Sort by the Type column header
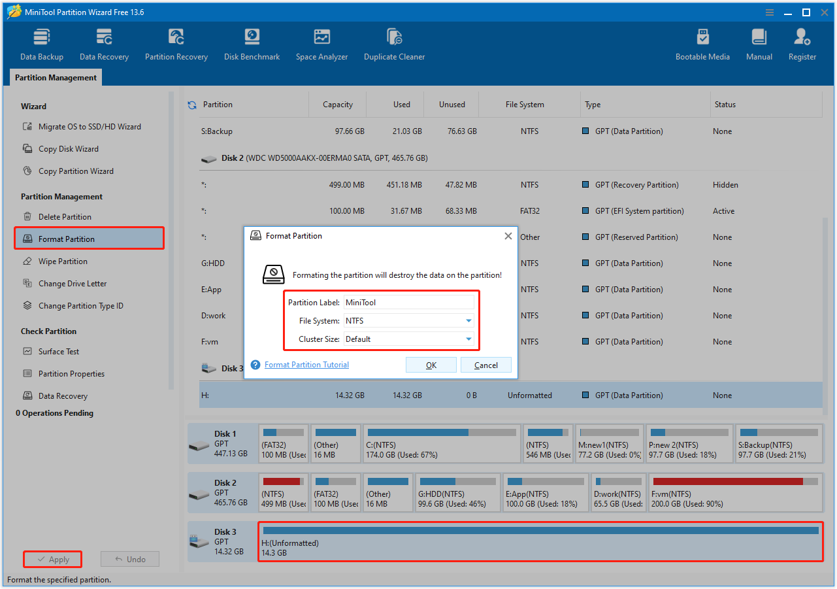837x589 pixels. click(x=646, y=105)
